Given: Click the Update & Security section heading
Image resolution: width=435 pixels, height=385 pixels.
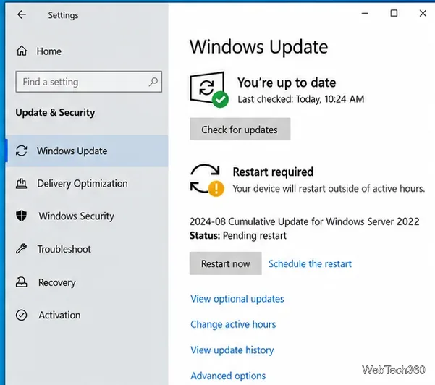Looking at the screenshot, I should 55,112.
